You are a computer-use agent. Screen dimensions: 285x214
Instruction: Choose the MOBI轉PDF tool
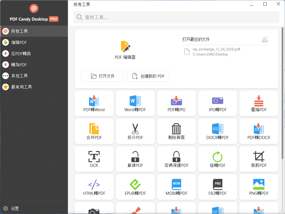coord(176,187)
